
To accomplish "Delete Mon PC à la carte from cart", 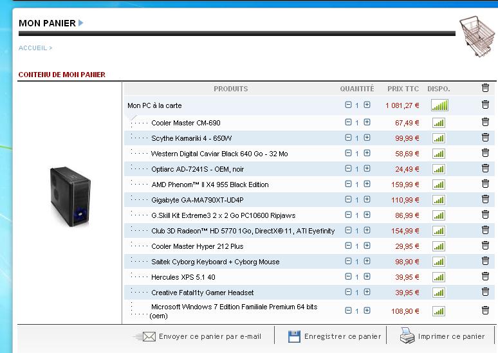I will pos(485,104).
